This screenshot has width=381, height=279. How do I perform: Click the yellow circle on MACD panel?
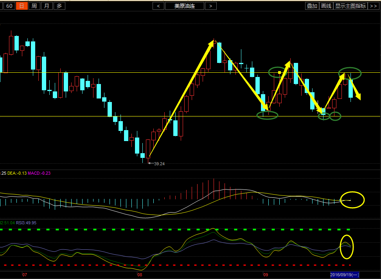click(x=352, y=200)
